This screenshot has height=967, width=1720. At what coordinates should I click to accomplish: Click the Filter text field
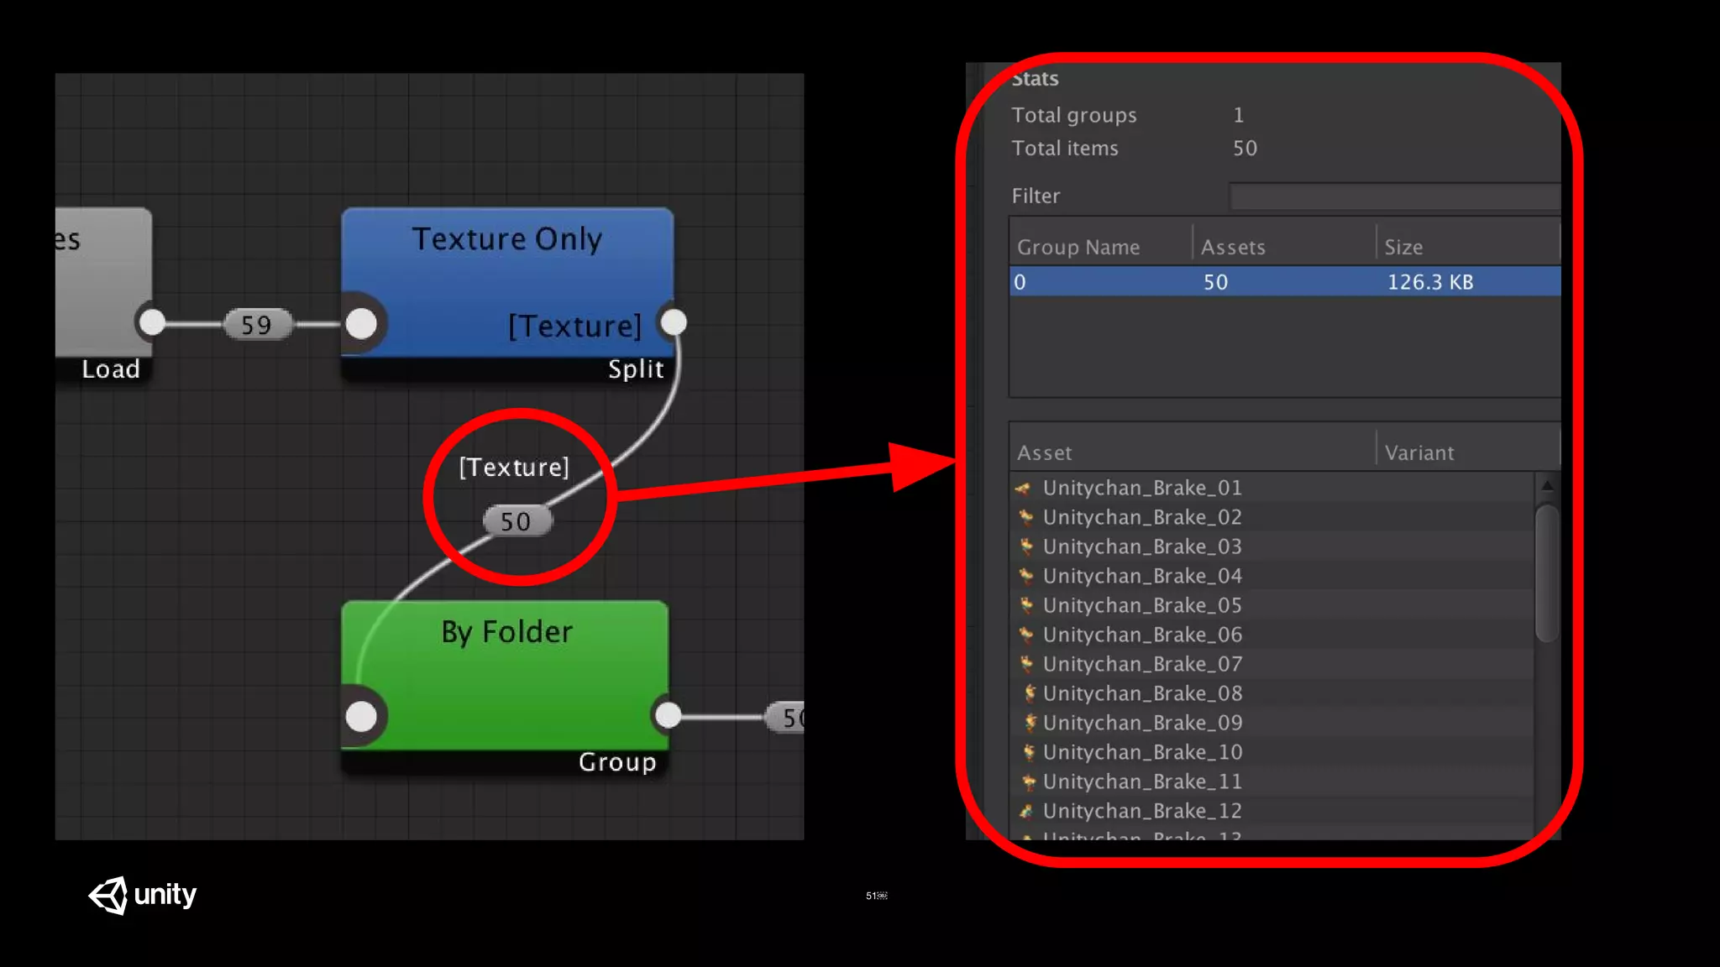point(1394,196)
